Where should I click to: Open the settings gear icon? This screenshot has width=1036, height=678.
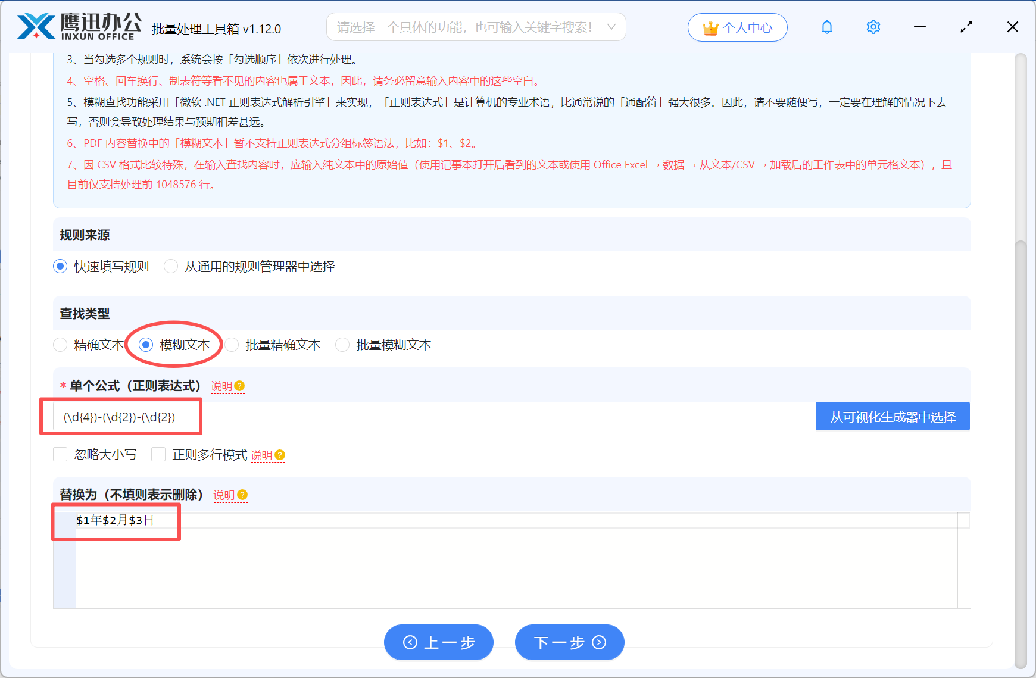873,27
